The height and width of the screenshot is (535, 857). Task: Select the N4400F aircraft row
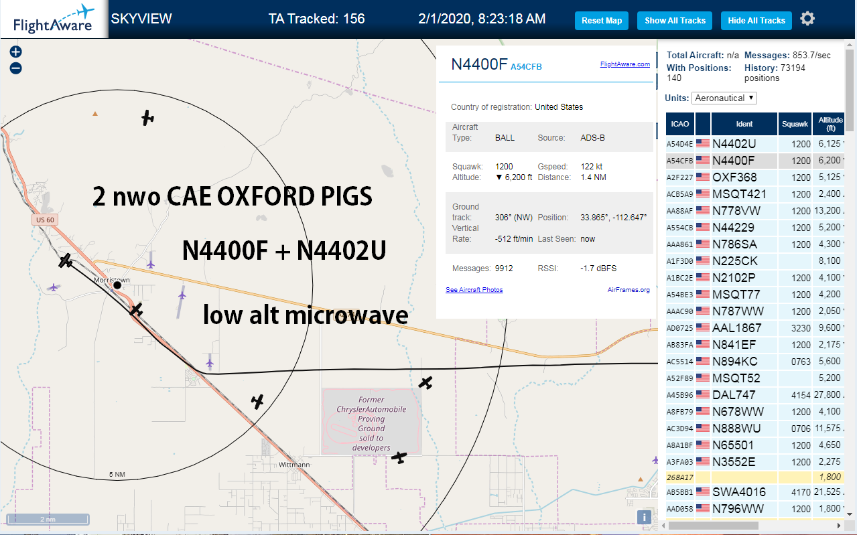[x=755, y=161]
